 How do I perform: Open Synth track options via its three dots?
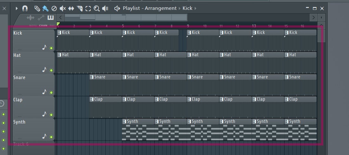20,138
